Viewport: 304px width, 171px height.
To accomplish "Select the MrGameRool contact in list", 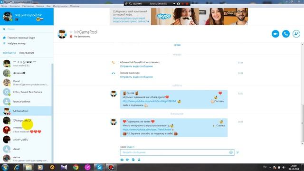I will (26, 111).
